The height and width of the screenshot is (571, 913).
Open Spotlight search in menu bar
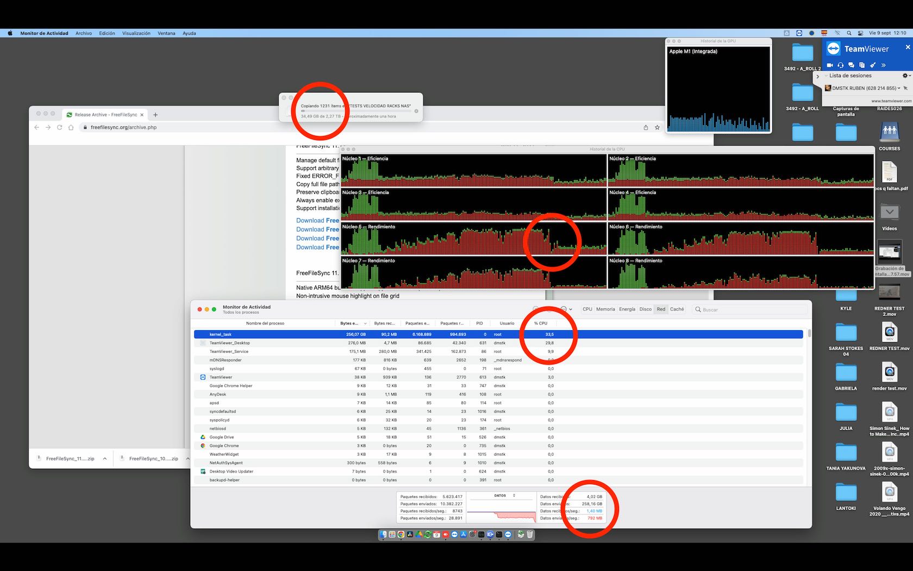click(x=849, y=33)
